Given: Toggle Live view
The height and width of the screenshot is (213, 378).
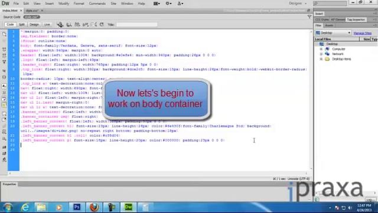Looking at the screenshot, I should tap(47, 24).
